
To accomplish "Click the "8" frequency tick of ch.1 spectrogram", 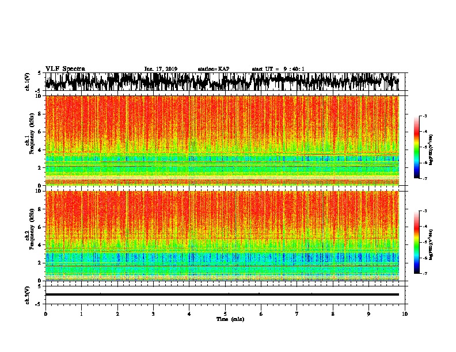I will (40, 114).
